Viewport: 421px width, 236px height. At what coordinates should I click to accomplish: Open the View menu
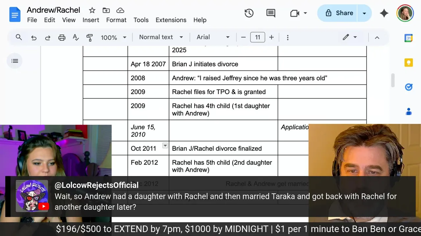point(69,20)
